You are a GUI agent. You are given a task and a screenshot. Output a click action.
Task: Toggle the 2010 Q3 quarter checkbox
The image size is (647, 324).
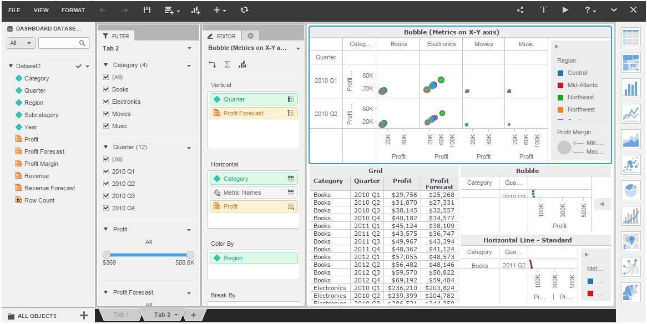point(106,196)
